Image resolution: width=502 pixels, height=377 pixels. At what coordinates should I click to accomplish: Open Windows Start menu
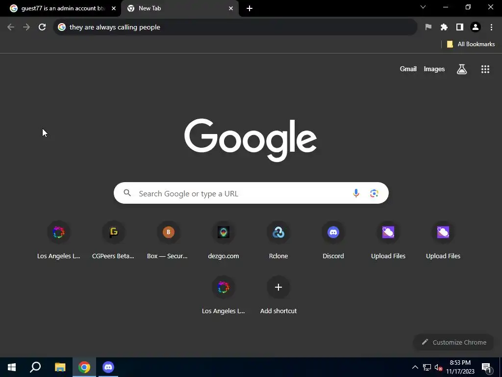12,367
